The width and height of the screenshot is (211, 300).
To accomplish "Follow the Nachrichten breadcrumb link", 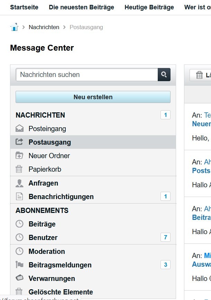I will 44,27.
